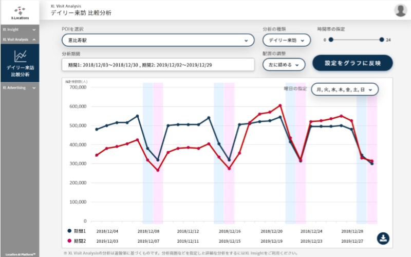Expand the XL Insight sidebar section

pyautogui.click(x=19, y=29)
